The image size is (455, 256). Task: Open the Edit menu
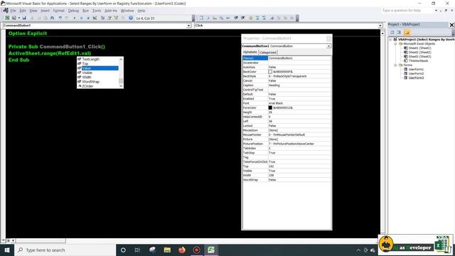coord(23,11)
